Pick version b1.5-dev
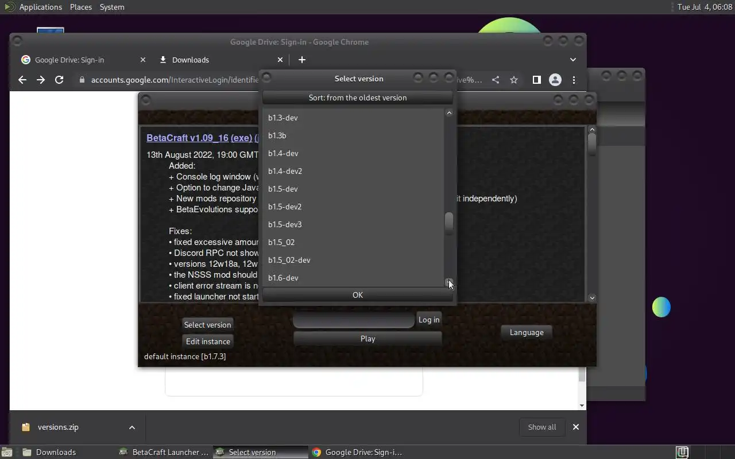 [x=353, y=189]
